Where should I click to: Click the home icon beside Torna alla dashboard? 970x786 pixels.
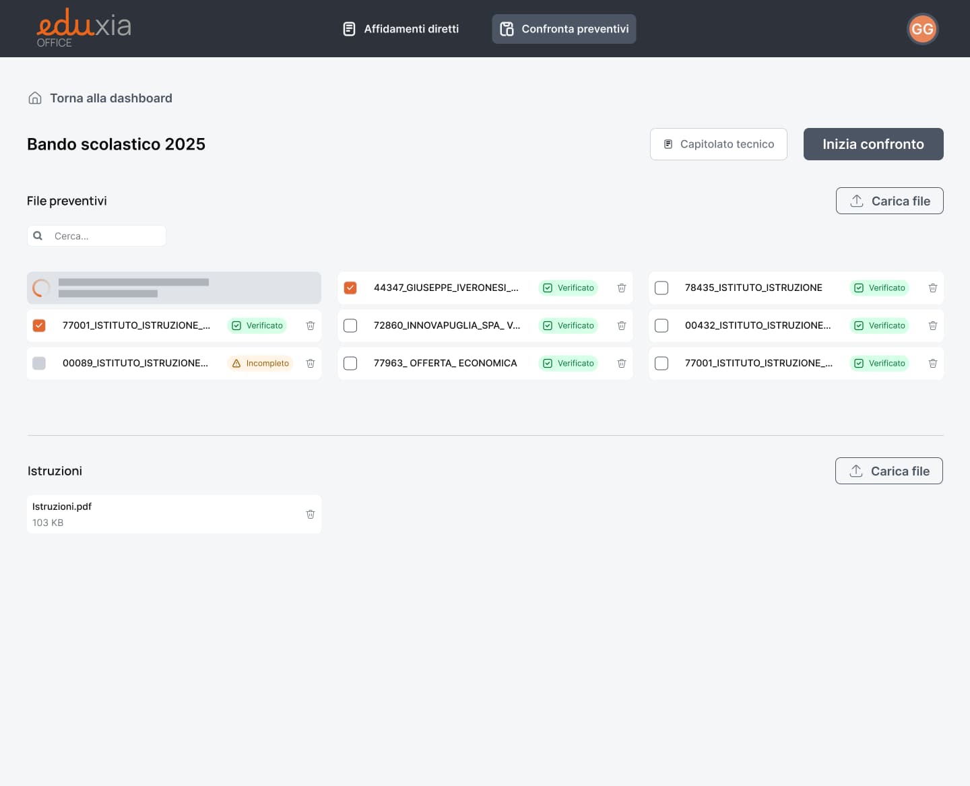coord(35,98)
